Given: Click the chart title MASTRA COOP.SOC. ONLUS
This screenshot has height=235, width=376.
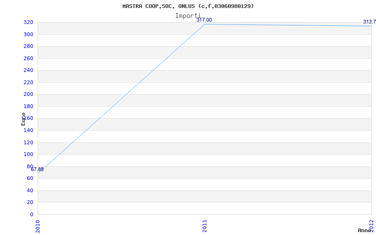Looking at the screenshot, I should (x=188, y=6).
